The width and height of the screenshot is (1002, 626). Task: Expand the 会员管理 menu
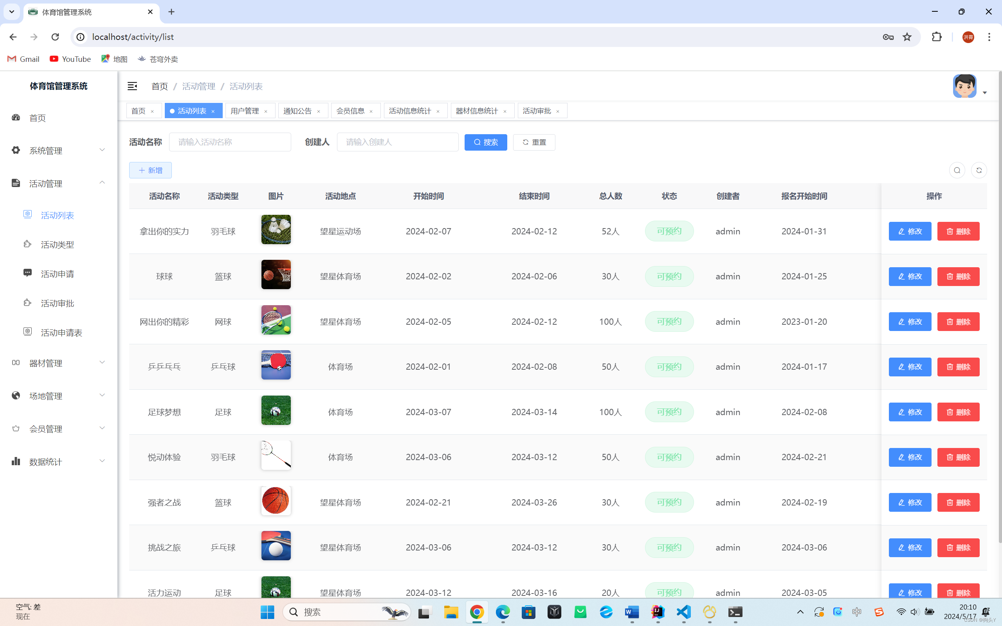pos(58,428)
